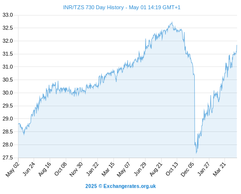Select the Jan 27 axis label
241x194 pixels.
click(x=204, y=169)
